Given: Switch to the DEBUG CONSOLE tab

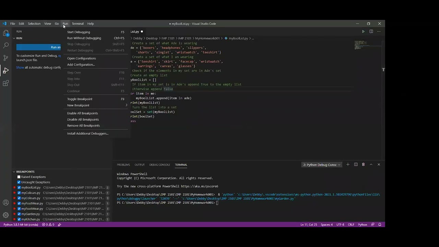Looking at the screenshot, I should [159, 165].
